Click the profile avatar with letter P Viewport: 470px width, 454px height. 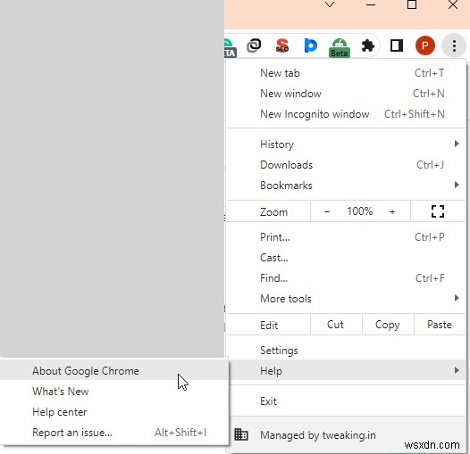click(x=424, y=45)
